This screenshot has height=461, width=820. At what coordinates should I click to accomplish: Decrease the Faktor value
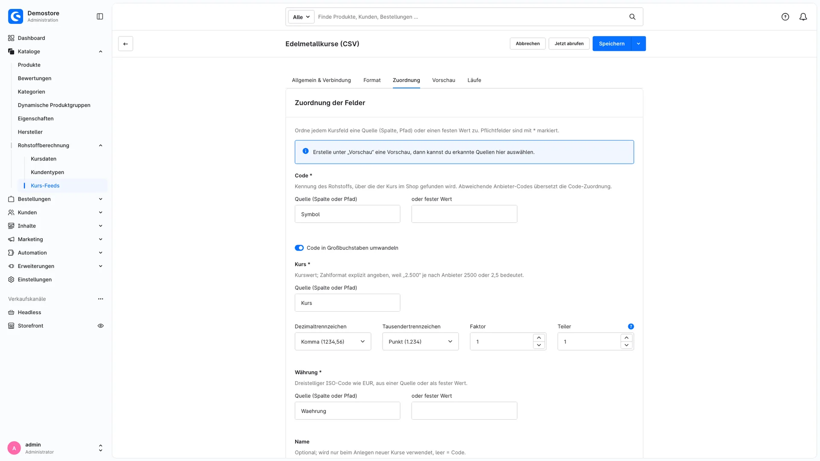point(539,345)
